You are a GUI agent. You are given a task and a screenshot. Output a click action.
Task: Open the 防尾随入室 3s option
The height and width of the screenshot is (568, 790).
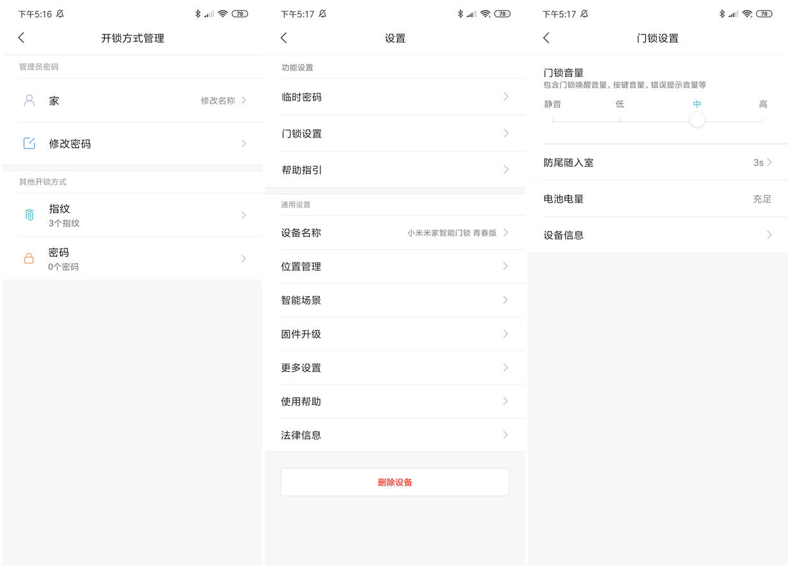[x=657, y=162]
